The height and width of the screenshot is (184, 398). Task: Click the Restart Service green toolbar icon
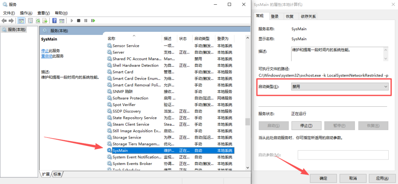click(x=93, y=21)
